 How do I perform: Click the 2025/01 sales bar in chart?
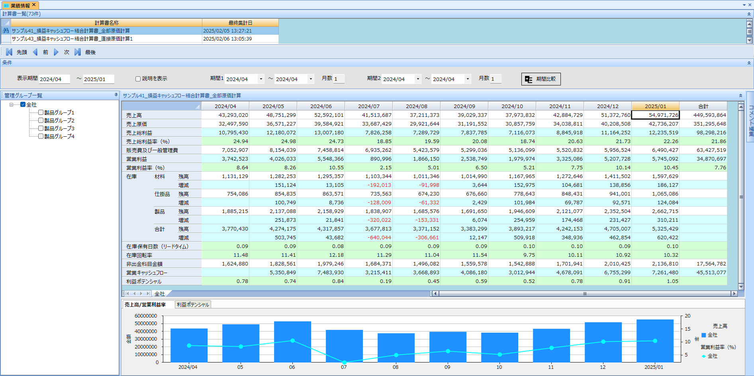655,341
